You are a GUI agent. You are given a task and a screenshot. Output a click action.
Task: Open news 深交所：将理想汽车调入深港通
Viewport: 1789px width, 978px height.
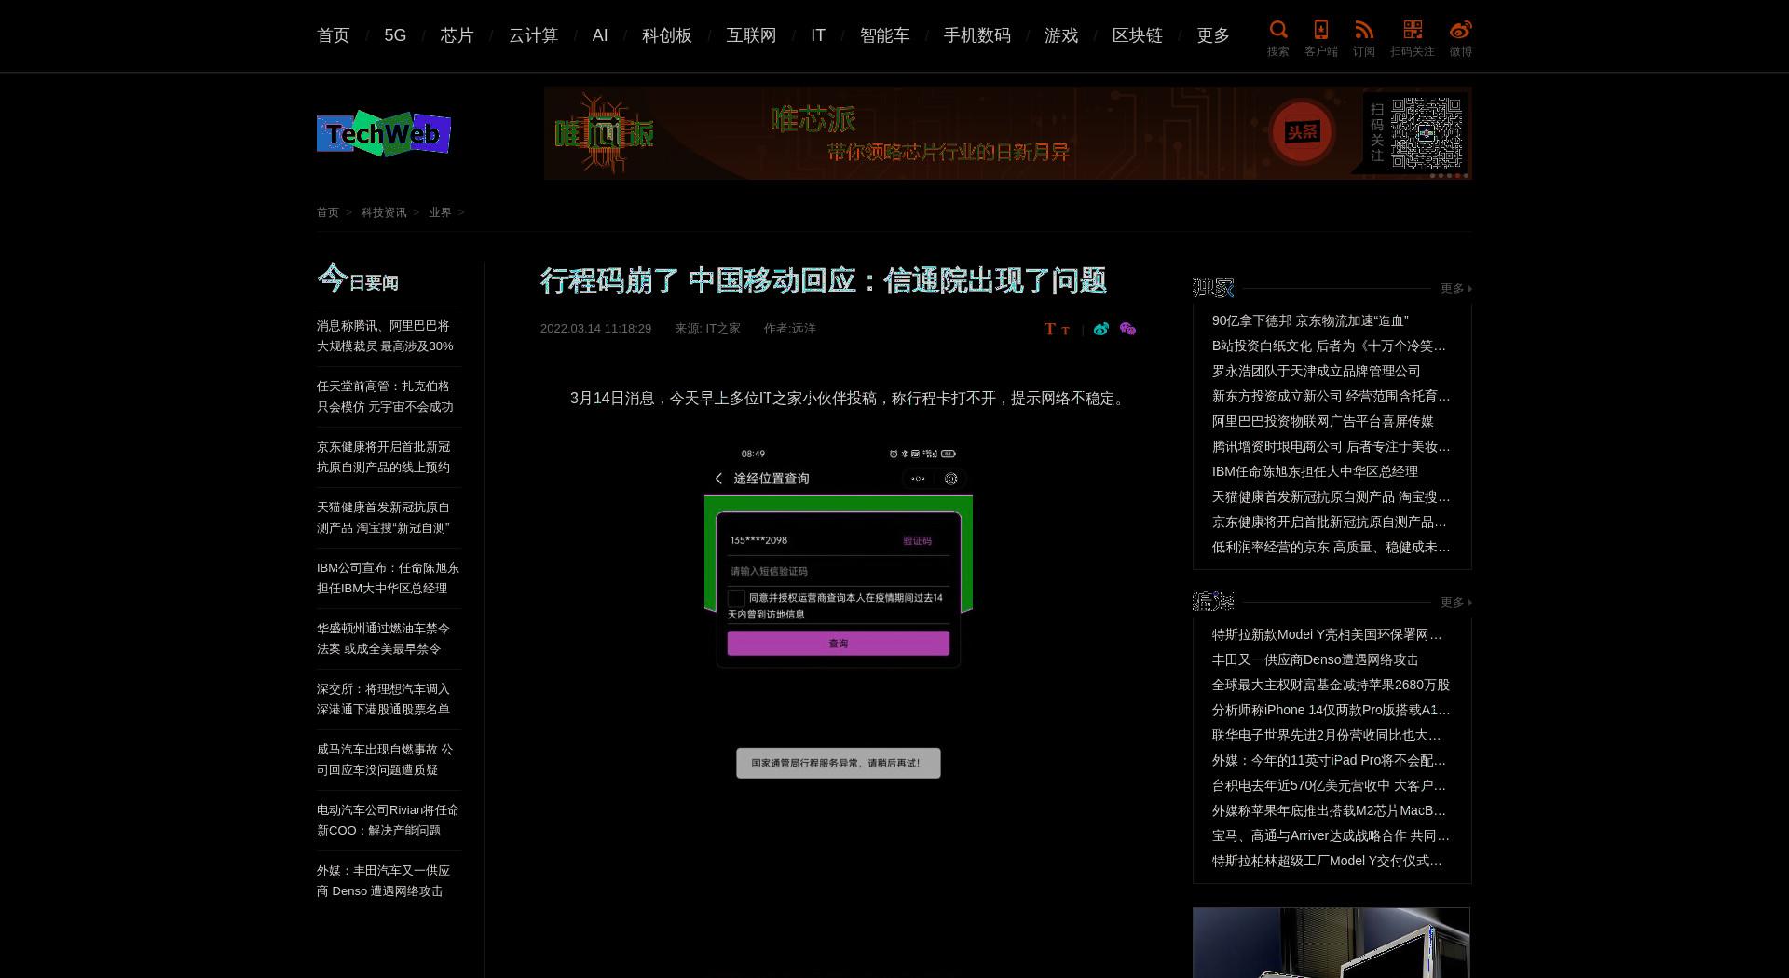click(384, 700)
